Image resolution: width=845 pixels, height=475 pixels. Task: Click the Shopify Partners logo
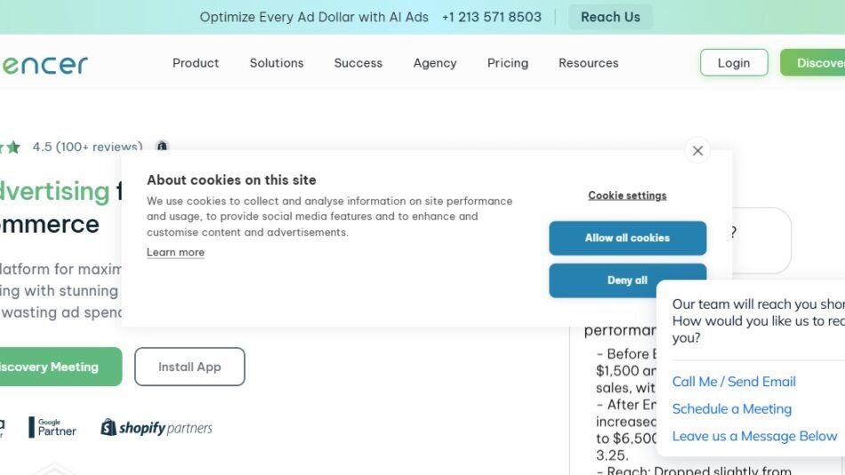[157, 428]
